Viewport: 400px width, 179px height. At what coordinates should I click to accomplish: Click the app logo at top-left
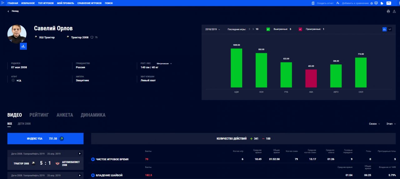[2, 3]
